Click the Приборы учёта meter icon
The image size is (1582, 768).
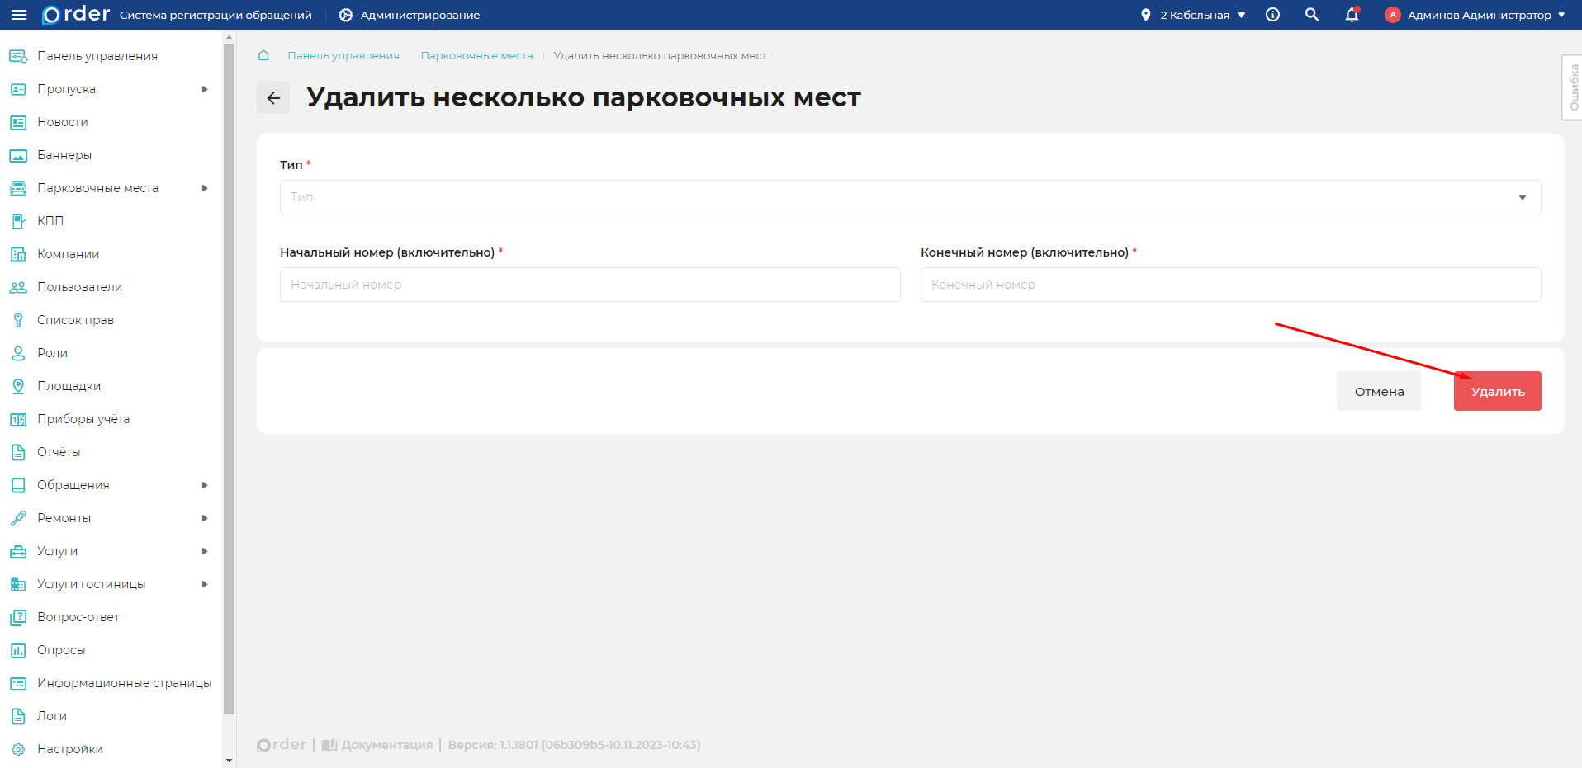pyautogui.click(x=17, y=418)
